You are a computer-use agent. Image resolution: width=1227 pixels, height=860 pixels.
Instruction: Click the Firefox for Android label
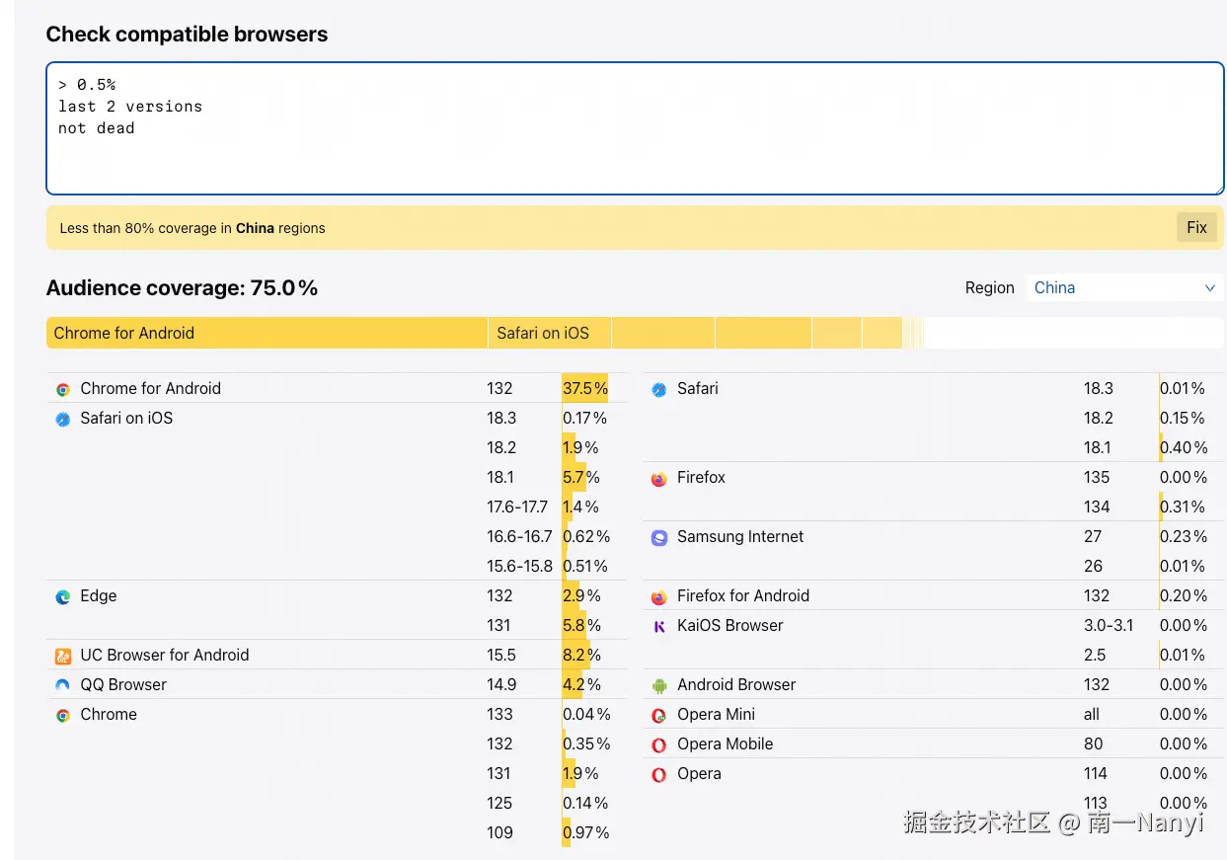tap(742, 596)
